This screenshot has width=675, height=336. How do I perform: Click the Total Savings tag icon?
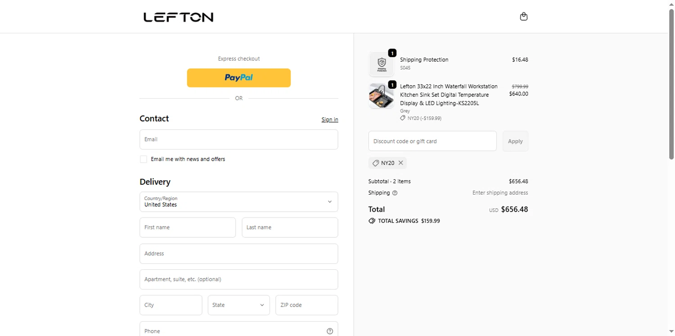372,221
